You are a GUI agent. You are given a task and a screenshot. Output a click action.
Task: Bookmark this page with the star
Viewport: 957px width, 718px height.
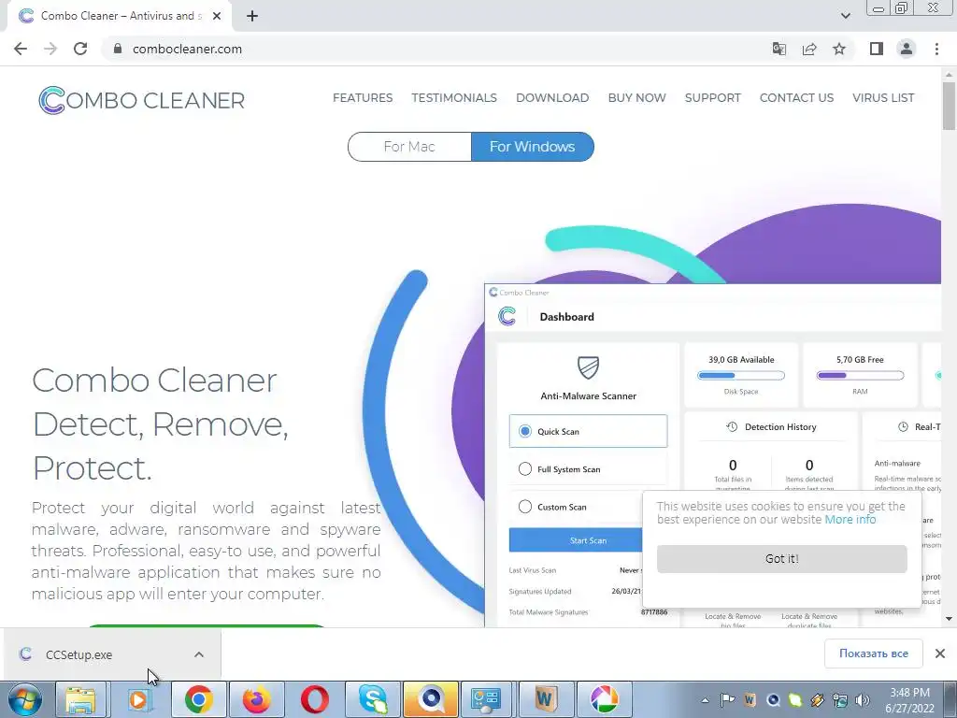pos(839,49)
